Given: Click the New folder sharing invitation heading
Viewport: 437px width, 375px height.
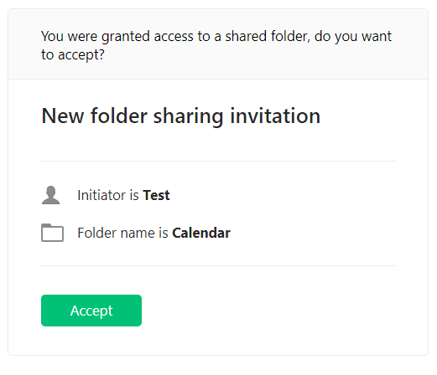Looking at the screenshot, I should [181, 116].
